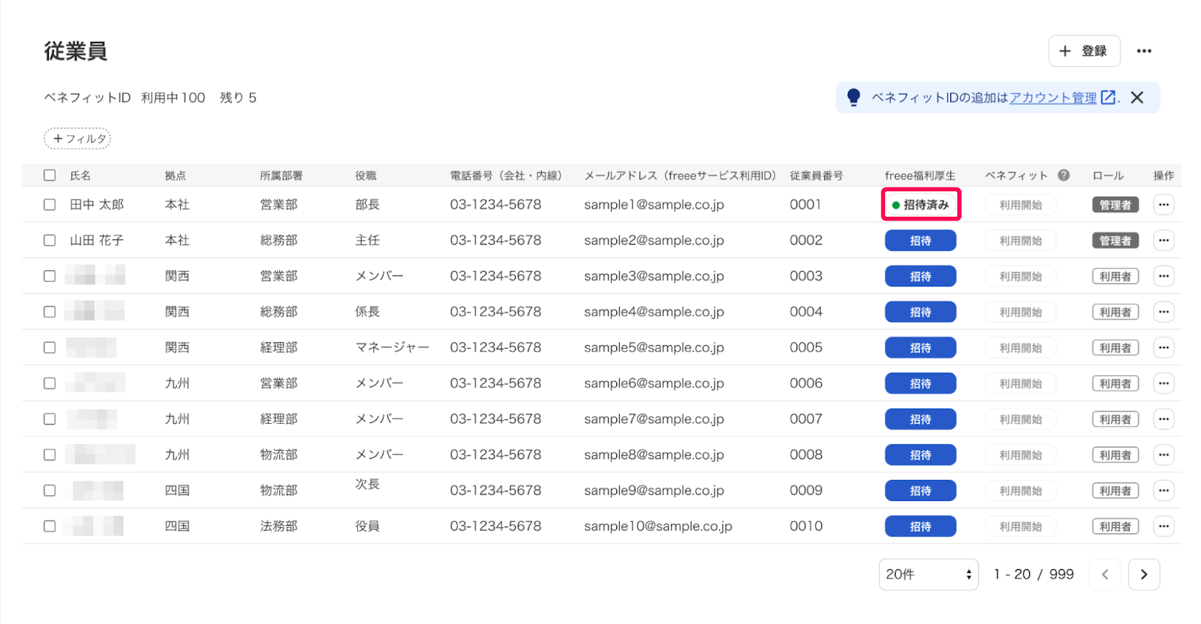The height and width of the screenshot is (624, 1201).
Task: Add a filter with the フィルタ button
Action: tap(78, 139)
